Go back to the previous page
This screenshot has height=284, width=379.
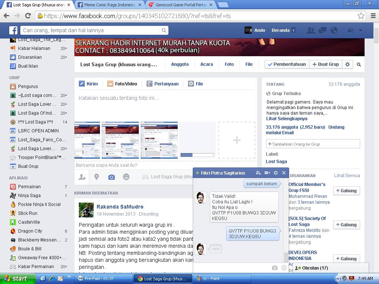[7, 16]
